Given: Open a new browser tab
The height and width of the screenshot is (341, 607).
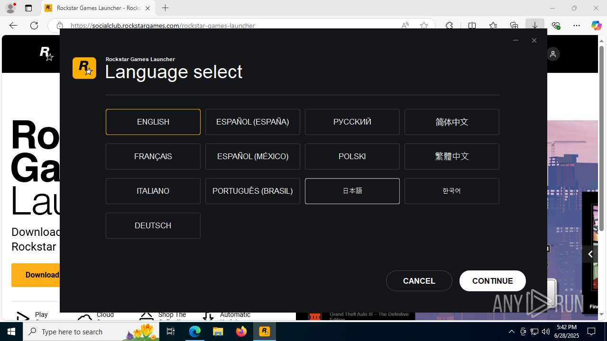Looking at the screenshot, I should [x=165, y=8].
